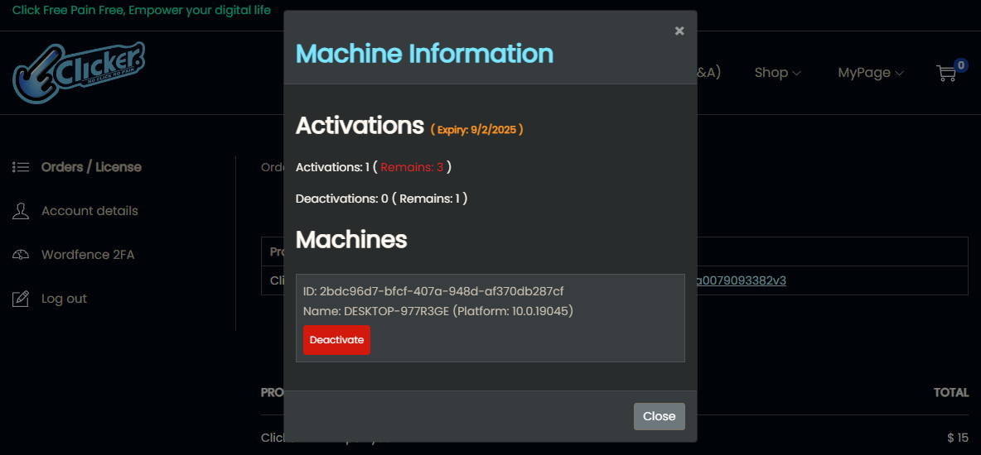Close the Machine Information dialog with the X
Screen dimensions: 981x455
(679, 31)
